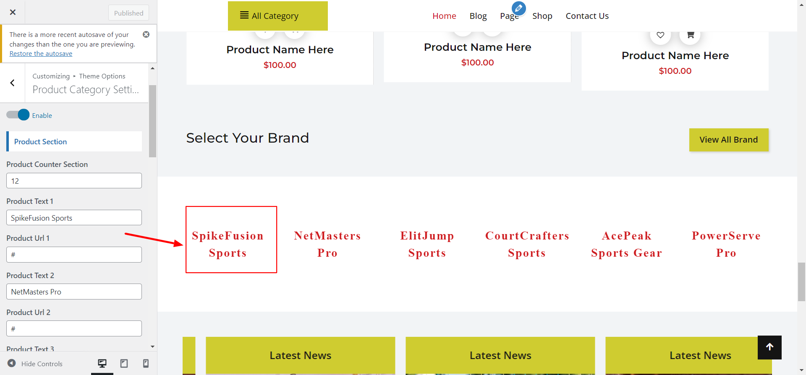Click the pencil edit shortcut icon
Screen dimensions: 806x375
pos(518,8)
